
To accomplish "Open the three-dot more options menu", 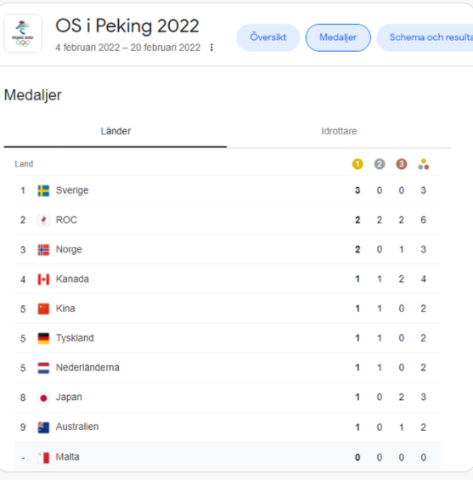I will (x=211, y=48).
